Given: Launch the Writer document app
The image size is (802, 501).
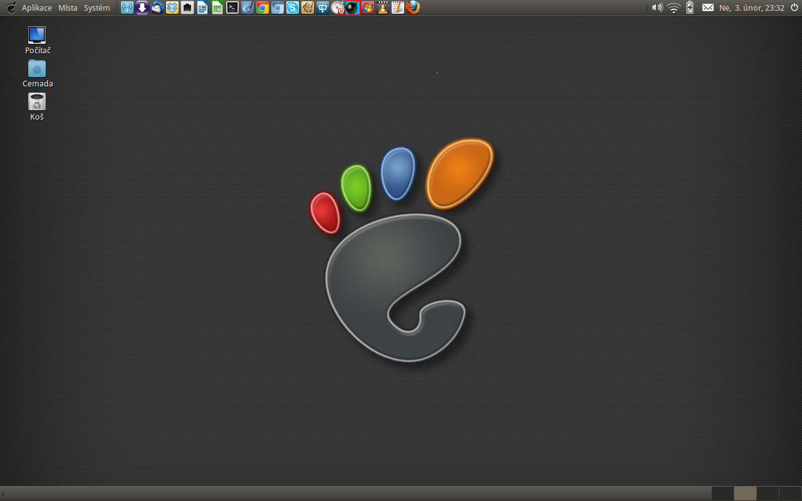Looking at the screenshot, I should 202,8.
